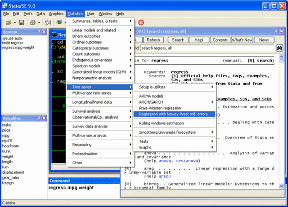Close the Variables panel
This screenshot has height=207, width=288.
tap(44, 118)
